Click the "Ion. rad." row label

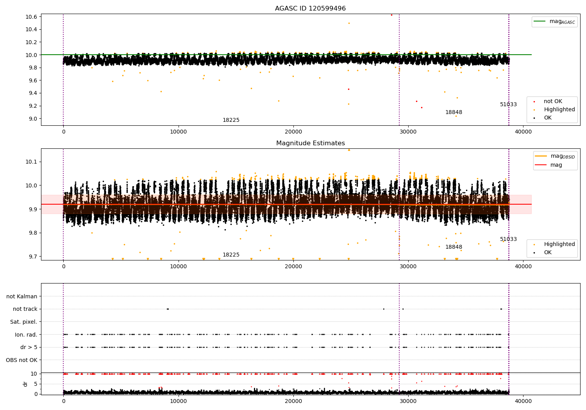[26, 335]
